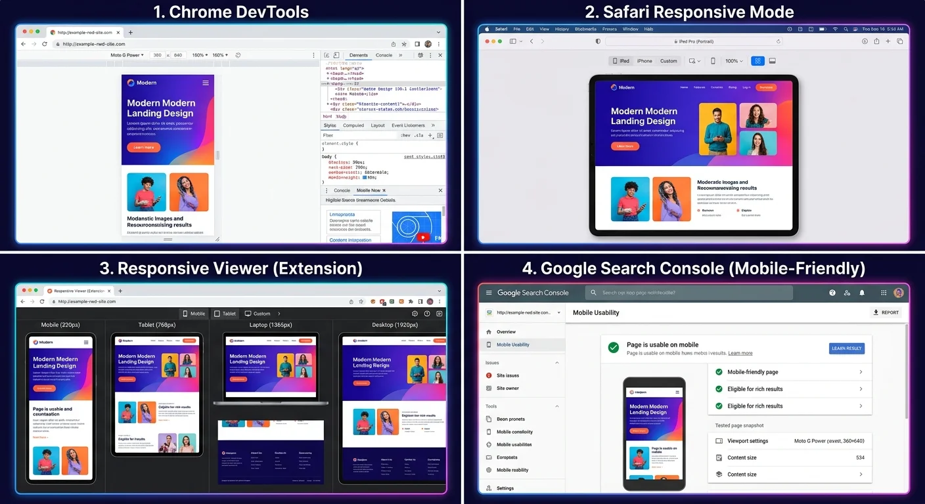
Task: Click the Safari share icon
Action: [x=876, y=41]
